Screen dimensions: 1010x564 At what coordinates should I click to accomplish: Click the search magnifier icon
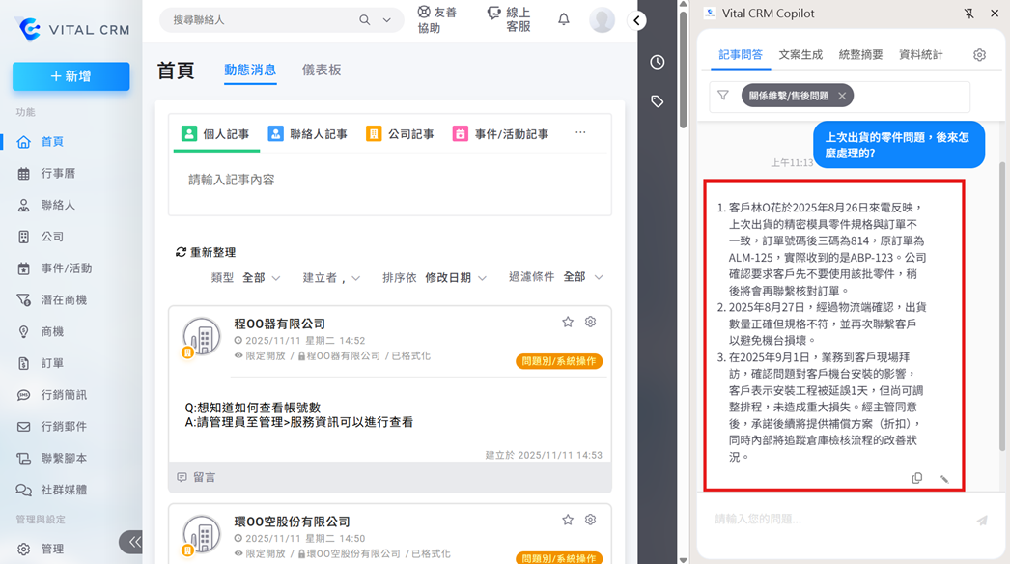click(x=365, y=20)
